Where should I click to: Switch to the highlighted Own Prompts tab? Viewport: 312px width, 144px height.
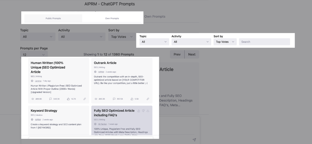[112, 18]
